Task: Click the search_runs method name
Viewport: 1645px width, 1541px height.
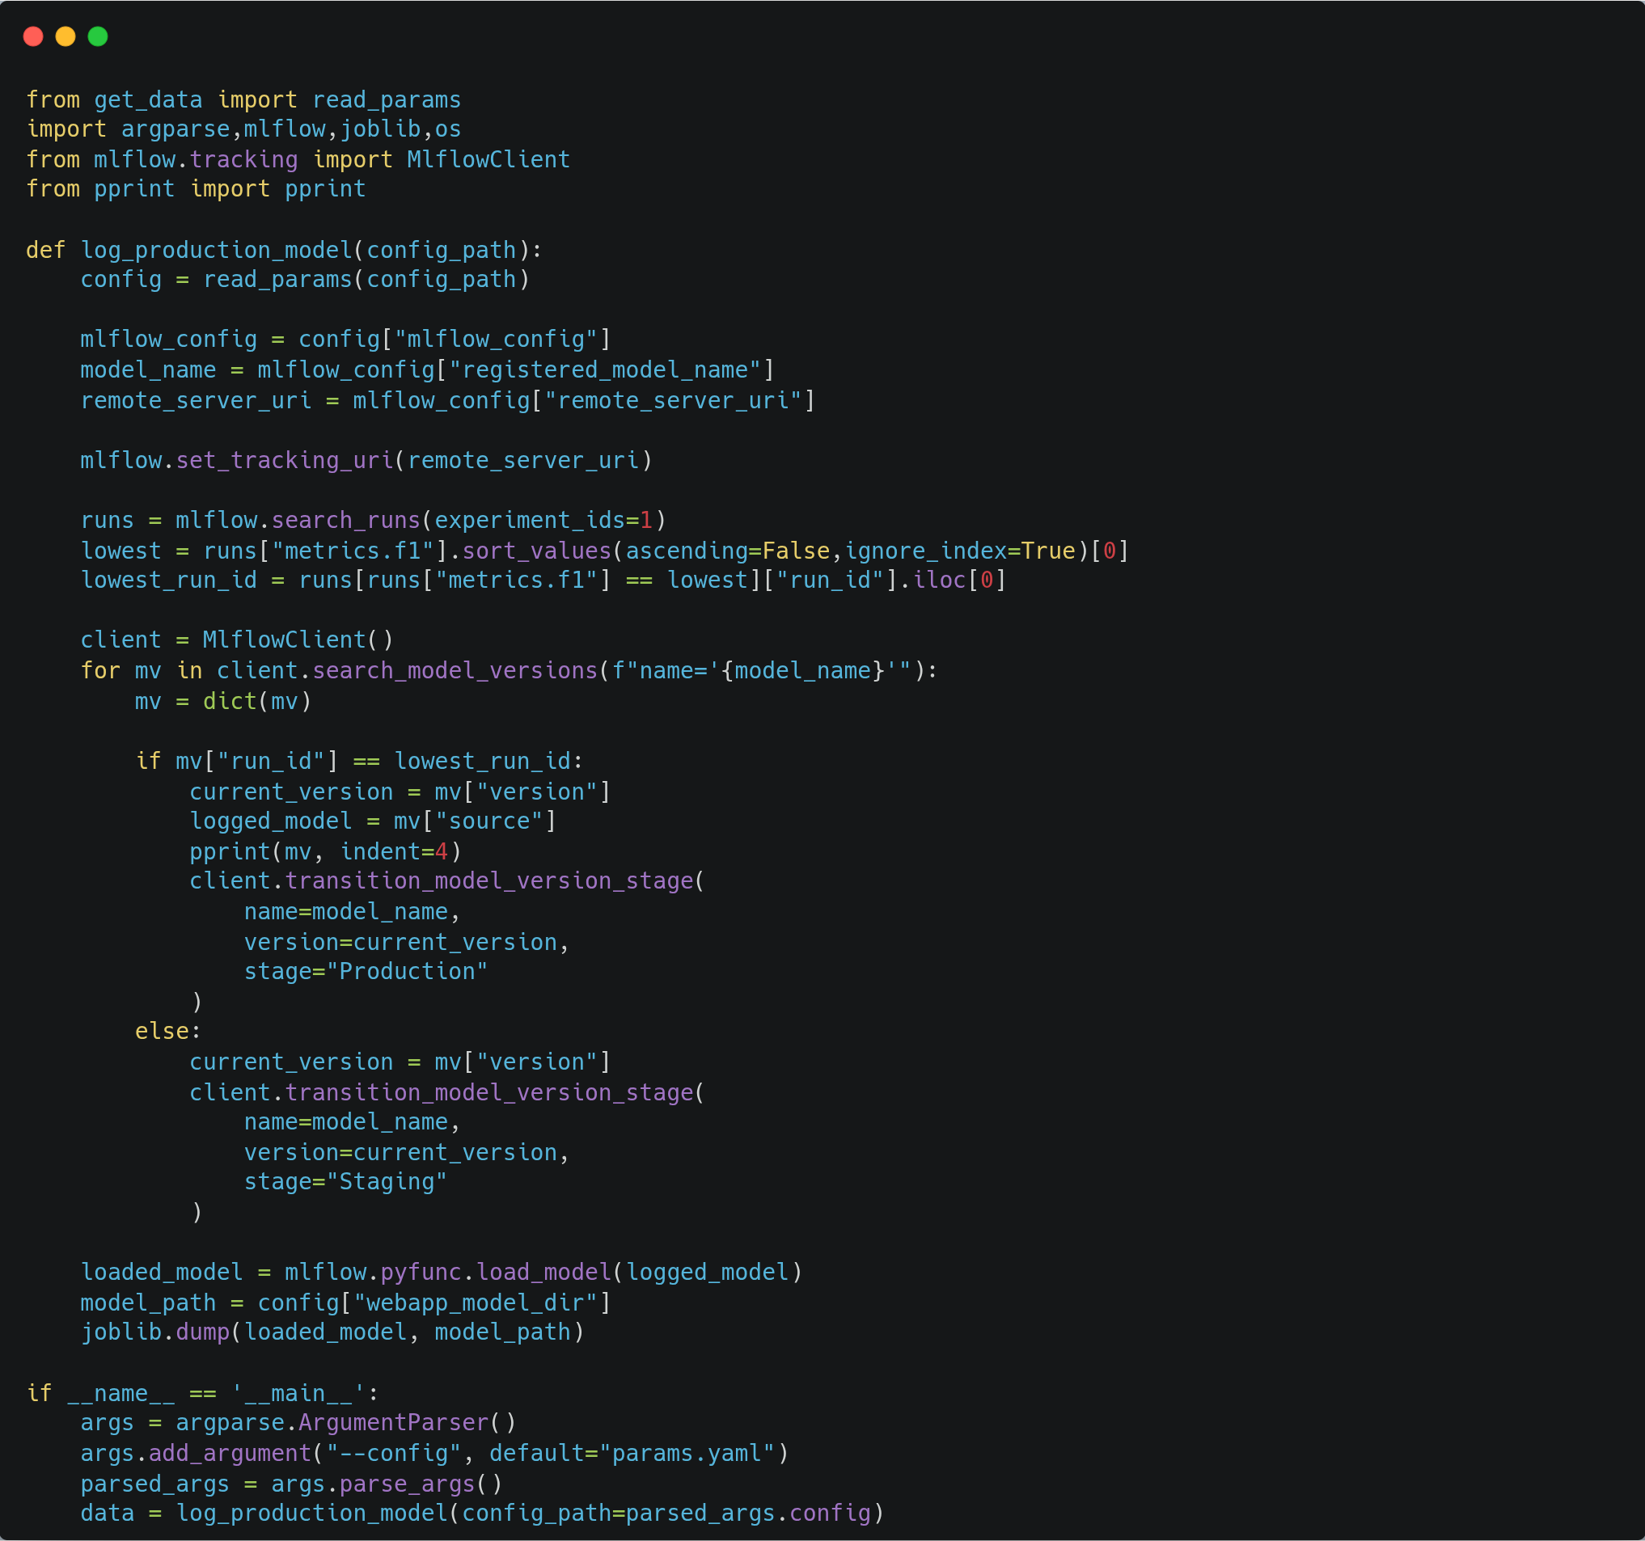Action: 346,521
